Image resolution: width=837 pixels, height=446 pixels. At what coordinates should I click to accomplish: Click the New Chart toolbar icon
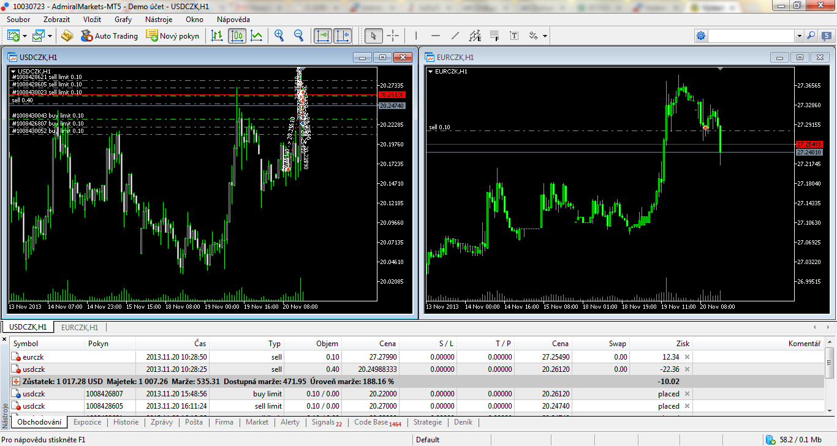13,36
